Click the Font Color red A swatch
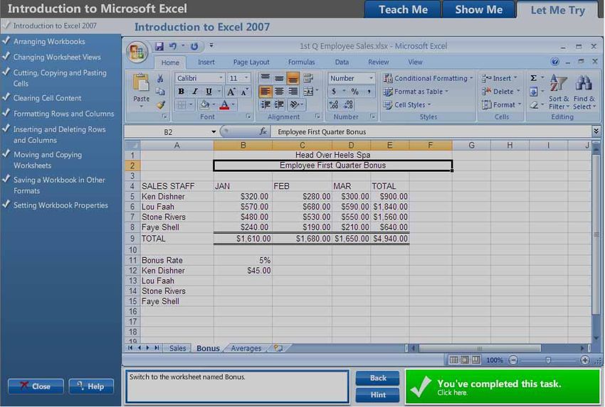Image resolution: width=605 pixels, height=407 pixels. 224,104
